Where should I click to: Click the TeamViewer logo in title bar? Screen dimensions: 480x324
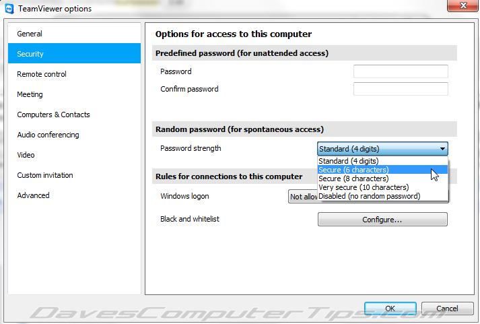pyautogui.click(x=9, y=9)
